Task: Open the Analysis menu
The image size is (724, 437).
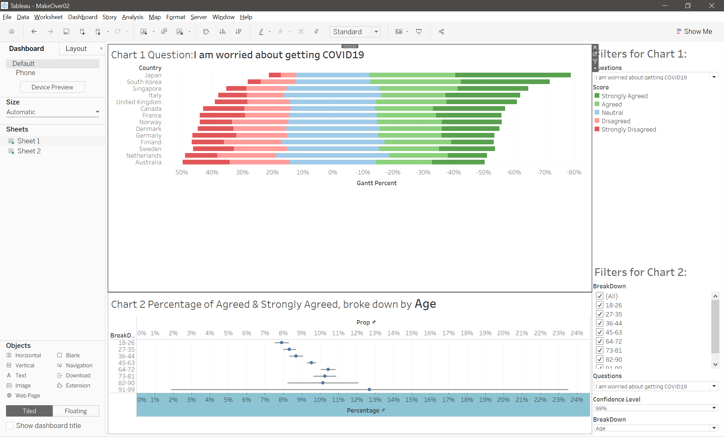Action: (x=132, y=17)
